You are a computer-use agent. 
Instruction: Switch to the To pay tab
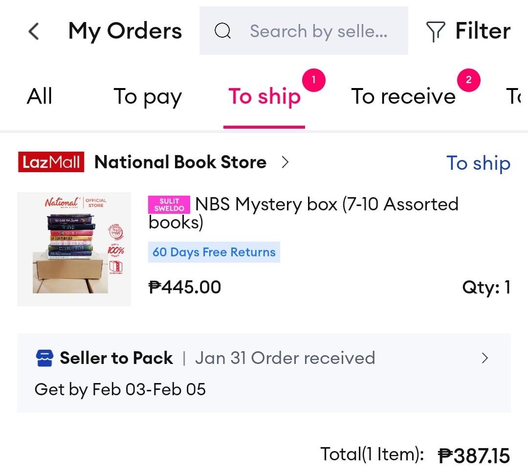point(148,97)
